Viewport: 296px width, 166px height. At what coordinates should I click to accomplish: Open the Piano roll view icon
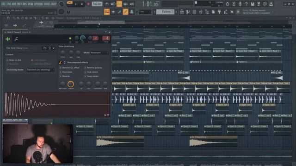[x=188, y=12]
